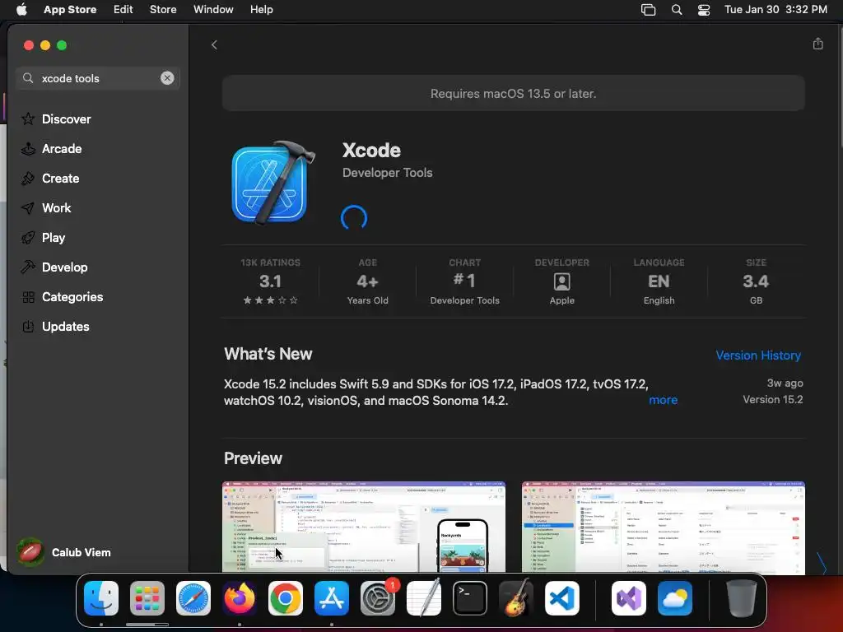843x632 pixels.
Task: Click the Develop hammer icon
Action: 28,267
